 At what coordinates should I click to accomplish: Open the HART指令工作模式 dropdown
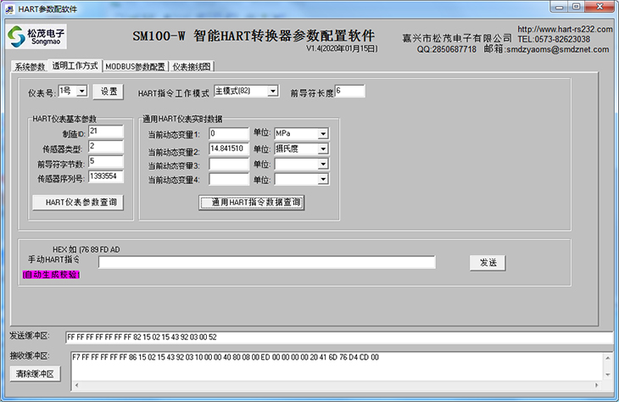273,92
